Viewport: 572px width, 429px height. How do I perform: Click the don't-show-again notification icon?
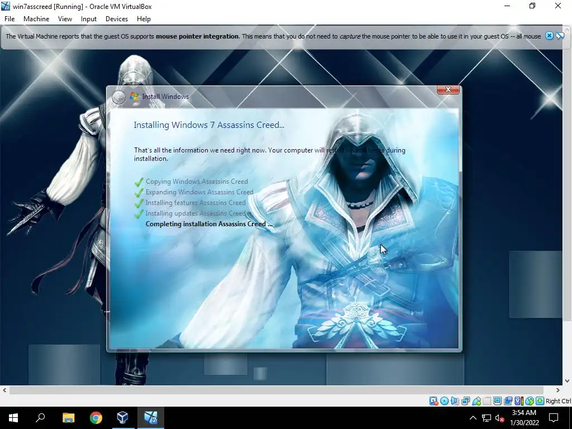(560, 36)
